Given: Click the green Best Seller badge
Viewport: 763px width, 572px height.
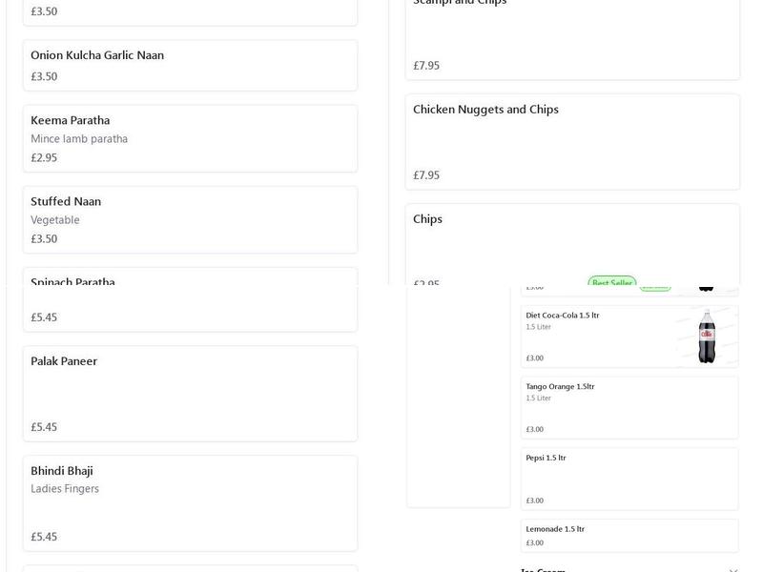Looking at the screenshot, I should click(611, 282).
